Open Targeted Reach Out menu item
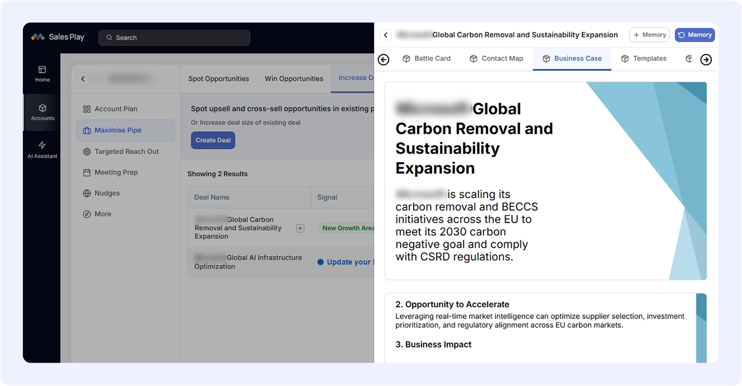This screenshot has width=742, height=386. [x=126, y=152]
